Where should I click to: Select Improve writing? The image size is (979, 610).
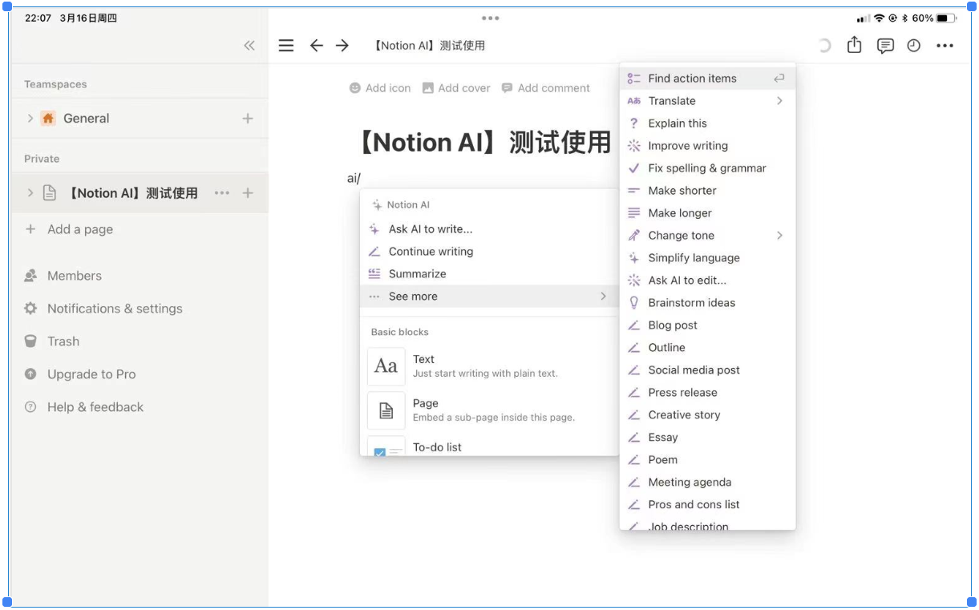708,146
